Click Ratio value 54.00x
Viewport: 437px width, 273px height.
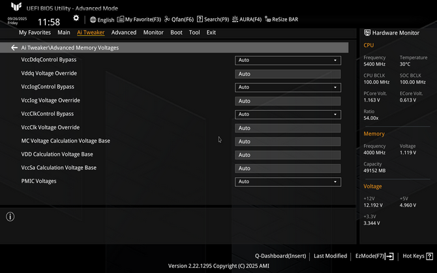point(371,118)
